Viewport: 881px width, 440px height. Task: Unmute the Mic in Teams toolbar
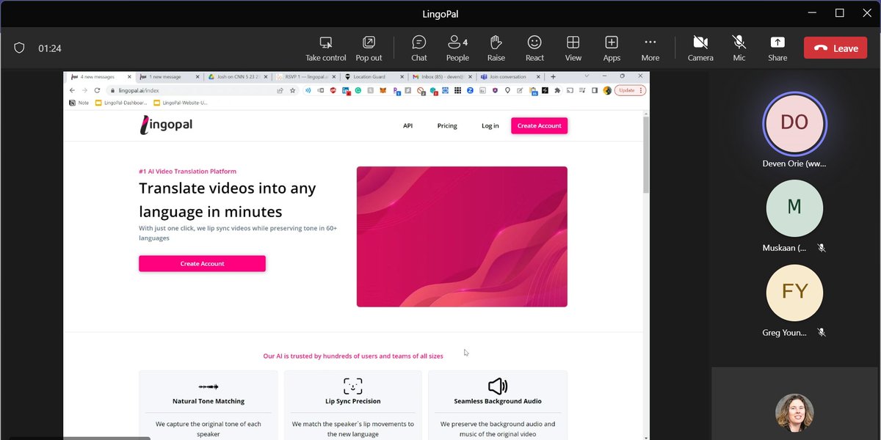point(739,48)
